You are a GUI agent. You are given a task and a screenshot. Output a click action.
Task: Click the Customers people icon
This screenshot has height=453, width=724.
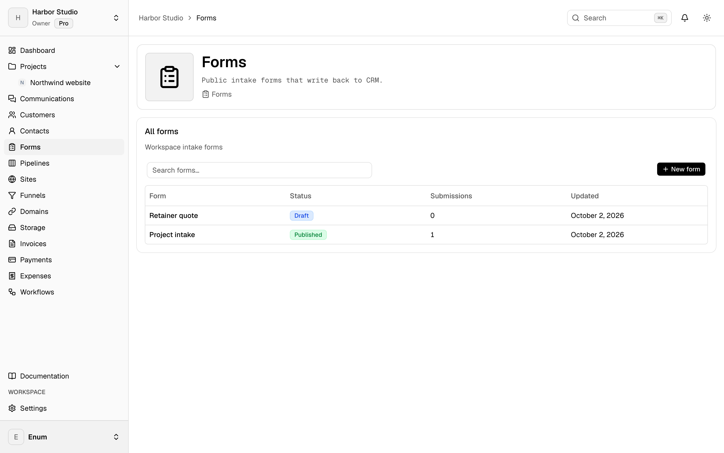coord(12,115)
